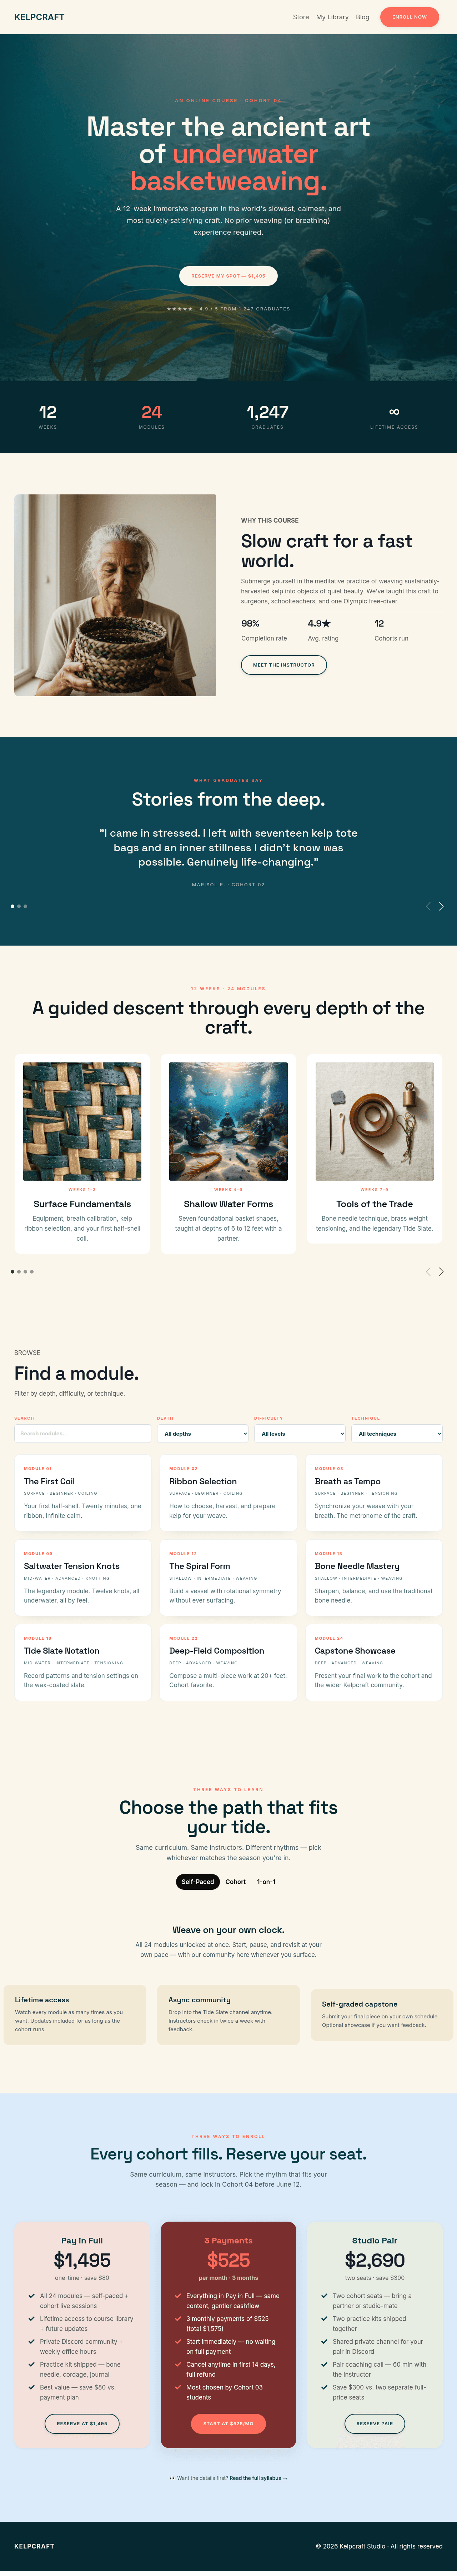Image resolution: width=457 pixels, height=2576 pixels.
Task: Click Reserve My Spot — $1,495 button
Action: pyautogui.click(x=228, y=276)
